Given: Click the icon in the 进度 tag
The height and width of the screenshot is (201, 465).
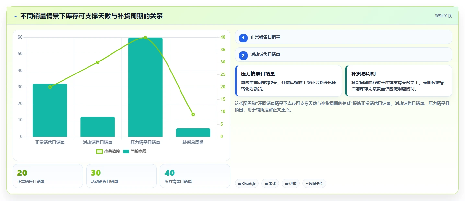Looking at the screenshot, I should tap(287, 184).
